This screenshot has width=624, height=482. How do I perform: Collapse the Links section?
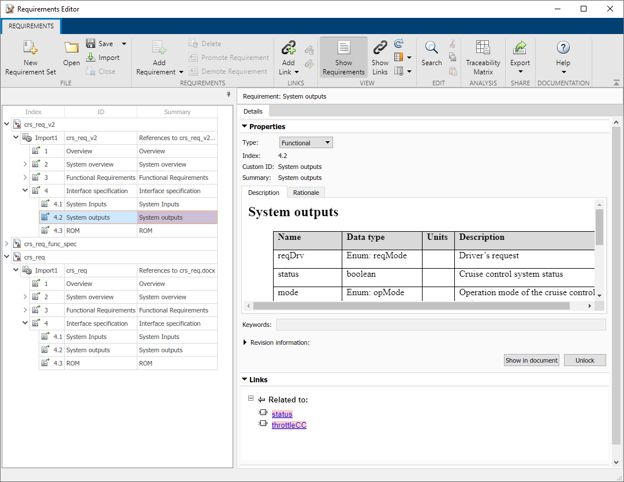[x=244, y=379]
